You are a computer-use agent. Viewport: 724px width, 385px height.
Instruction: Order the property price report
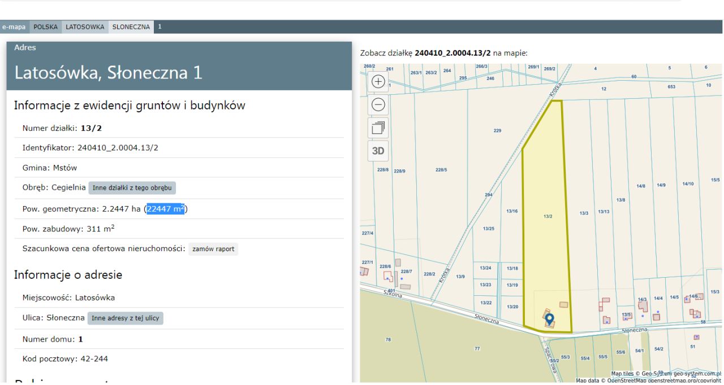click(213, 249)
